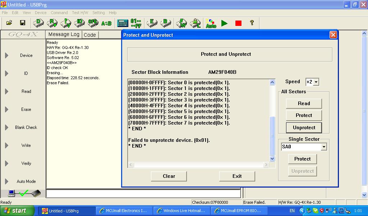Click the lock chip icon marked L
Image resolution: width=368 pixels, height=216 pixels.
coord(195,23)
